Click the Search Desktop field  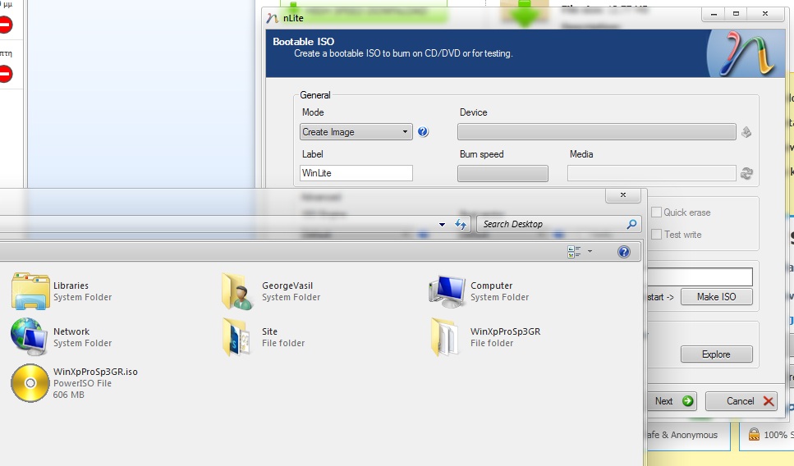[559, 224]
